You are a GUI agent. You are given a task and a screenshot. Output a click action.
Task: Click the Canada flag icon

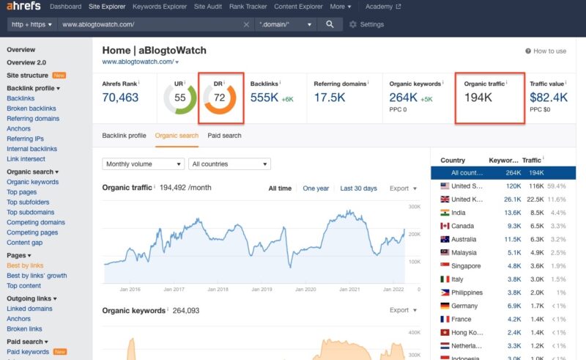[445, 226]
